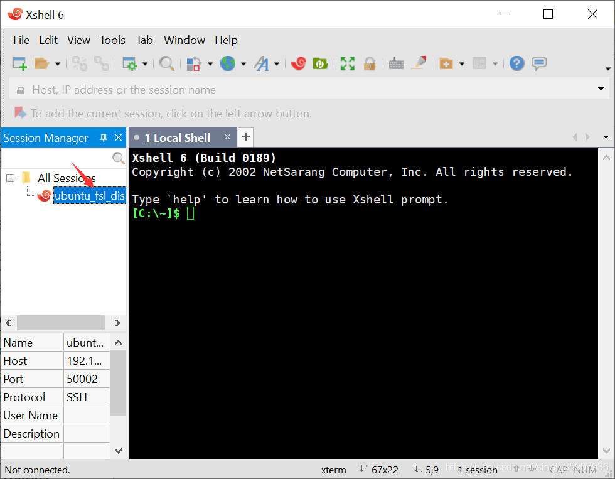The width and height of the screenshot is (615, 479).
Task: Click the session tree horizontal scrollbar thumb
Action: [x=61, y=323]
